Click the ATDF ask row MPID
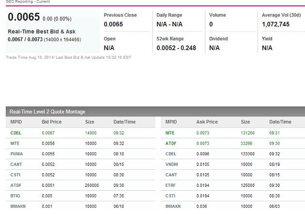305x214 pixels. (x=171, y=144)
